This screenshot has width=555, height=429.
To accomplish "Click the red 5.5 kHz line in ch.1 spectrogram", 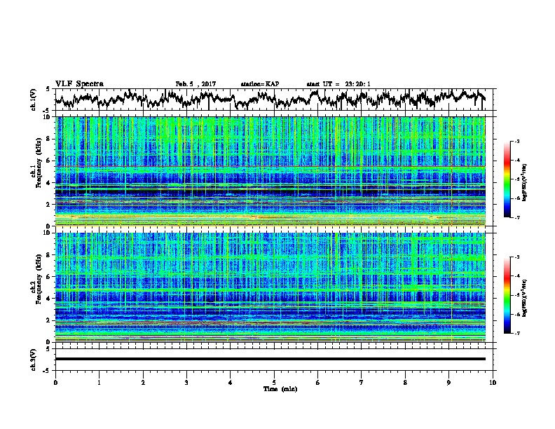I will (270, 166).
